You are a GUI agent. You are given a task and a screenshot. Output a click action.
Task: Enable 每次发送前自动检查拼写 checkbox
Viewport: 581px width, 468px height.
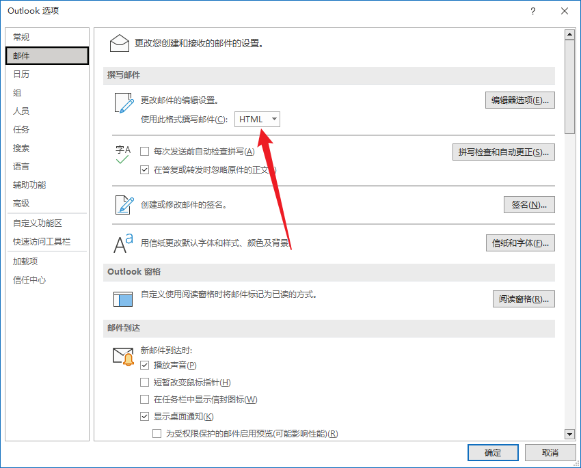144,152
